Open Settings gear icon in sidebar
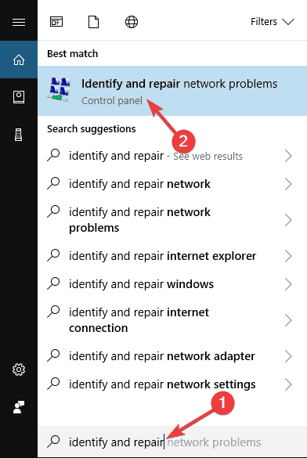Screen dimensions: 307x458 19,370
